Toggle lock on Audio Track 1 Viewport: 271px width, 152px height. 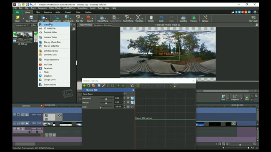tap(23, 129)
